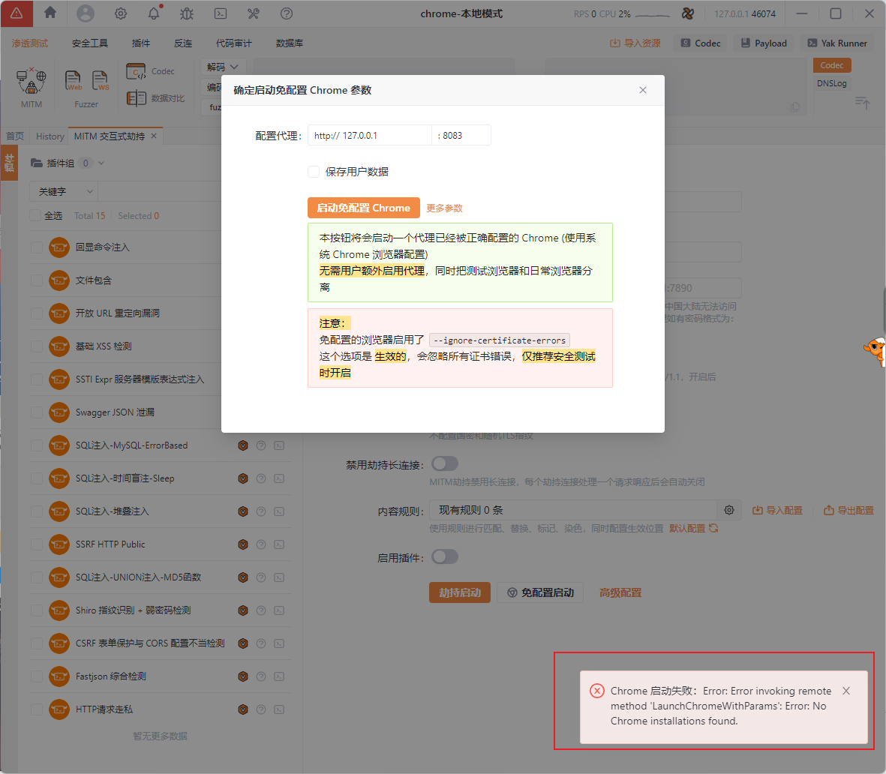Toggle the 禁用劫持长连接 switch

(445, 463)
